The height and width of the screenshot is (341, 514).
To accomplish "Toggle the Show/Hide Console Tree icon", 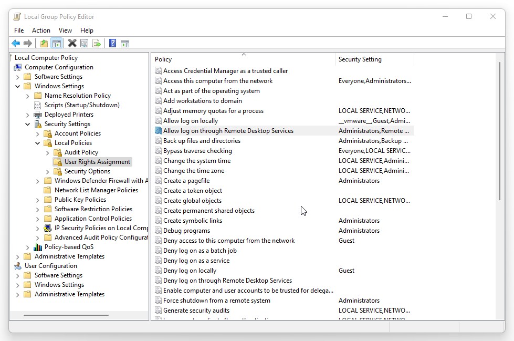I will click(x=56, y=43).
